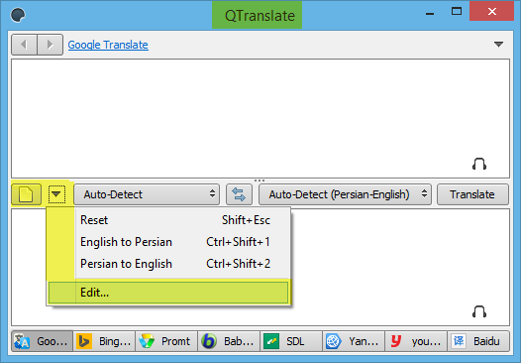Go back with the left arrow button
Screen dimensions: 521x363
pyautogui.click(x=24, y=45)
